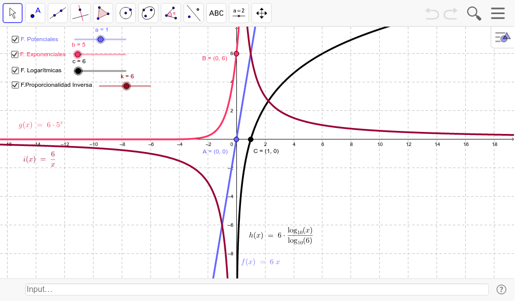
Task: Click the 'k = 6' slider label
Action: 127,76
